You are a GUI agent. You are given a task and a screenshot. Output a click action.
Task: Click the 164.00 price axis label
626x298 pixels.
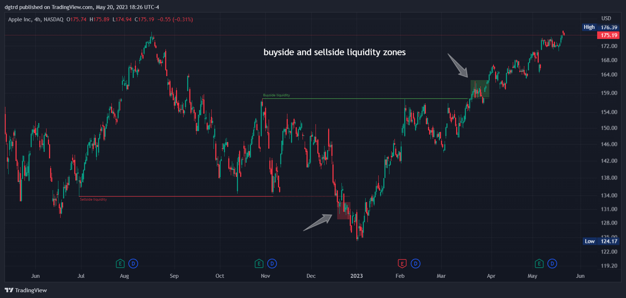[609, 75]
